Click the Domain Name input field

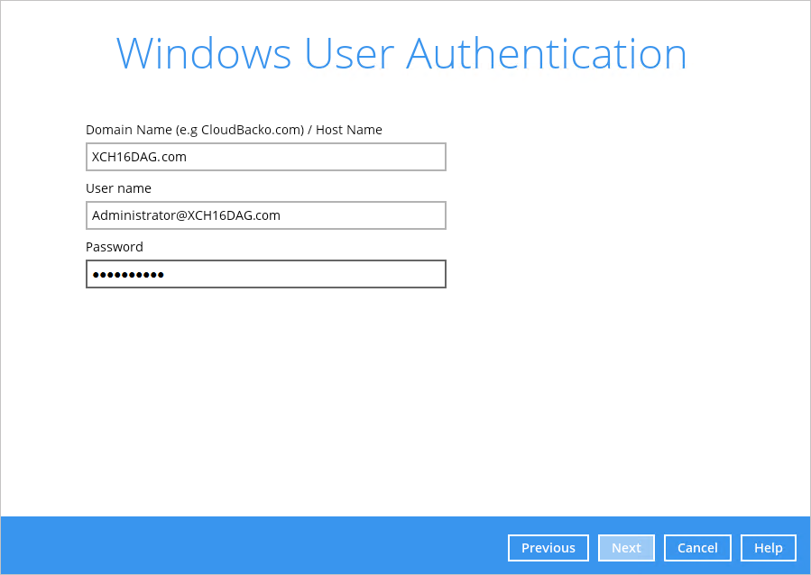click(x=266, y=157)
